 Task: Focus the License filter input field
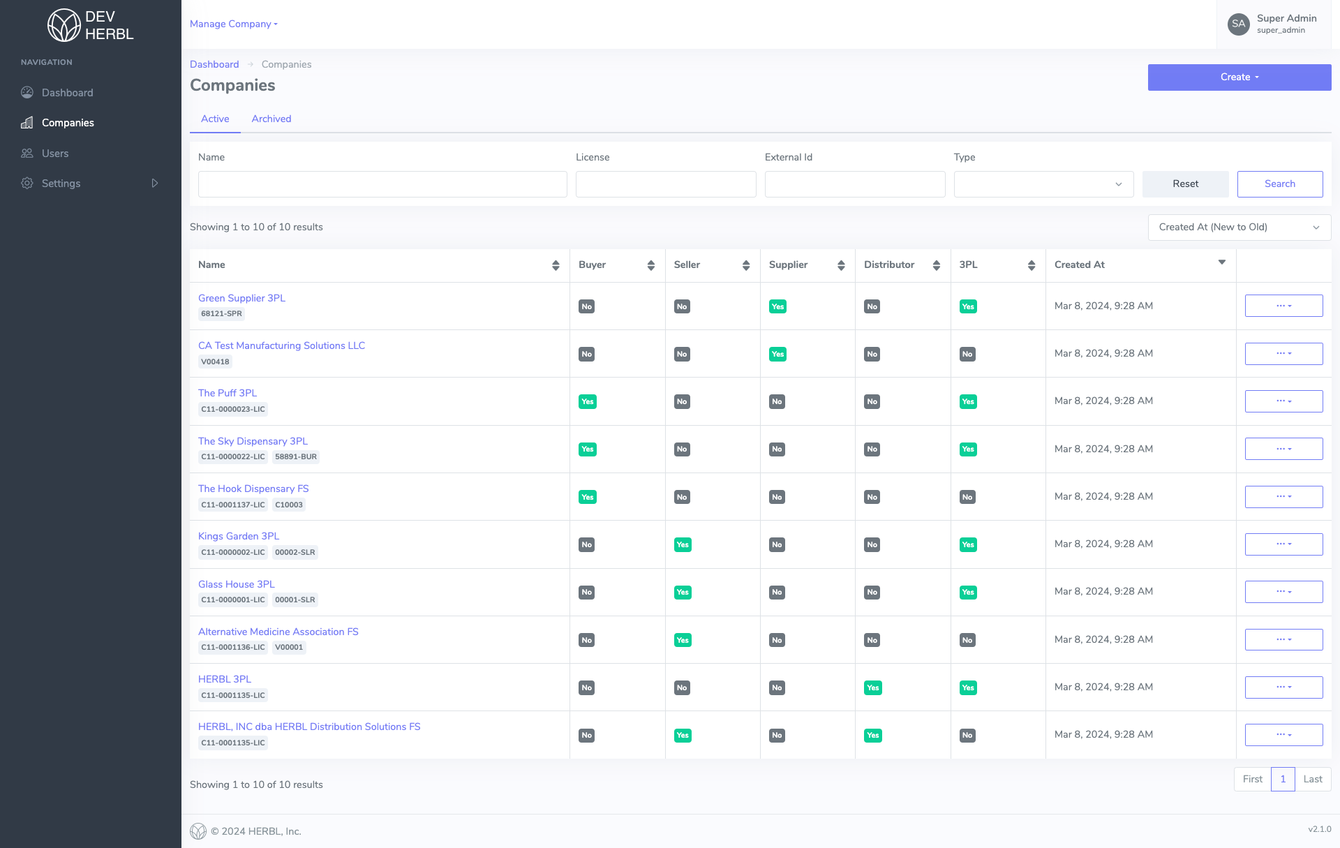coord(666,184)
